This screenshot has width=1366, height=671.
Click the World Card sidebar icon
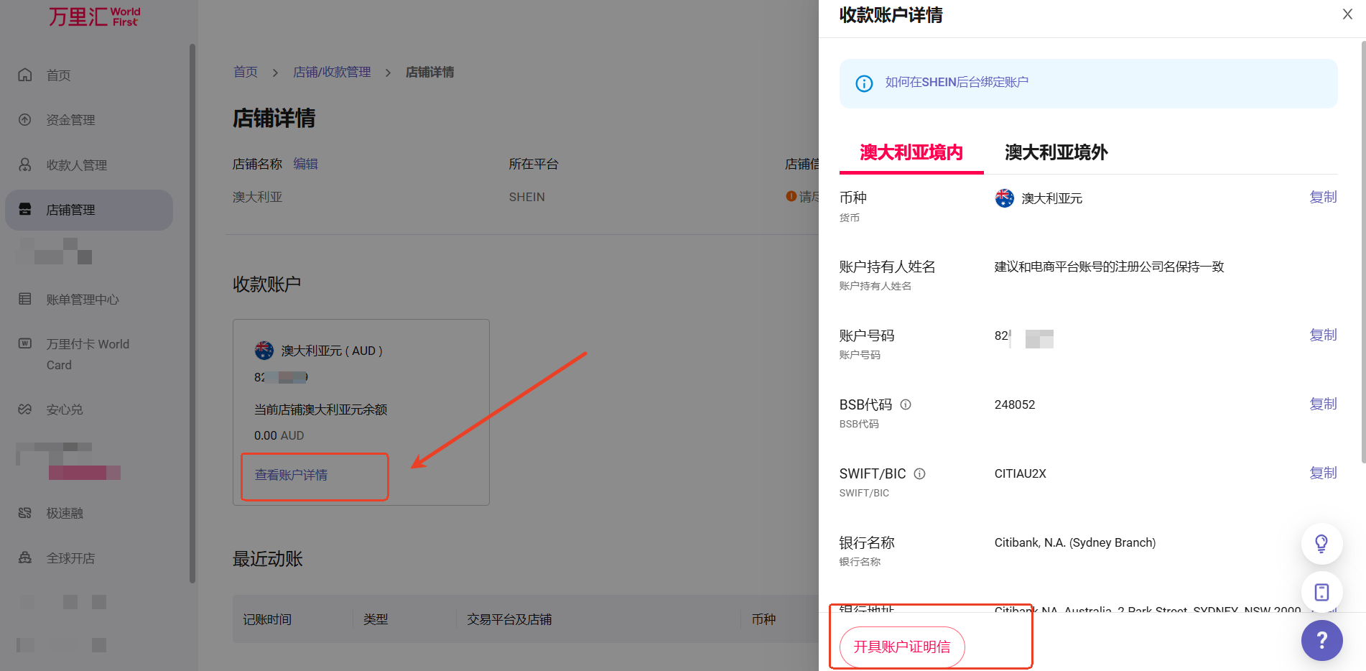[x=25, y=343]
